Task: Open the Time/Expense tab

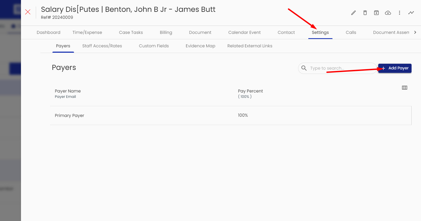Action: (x=87, y=33)
